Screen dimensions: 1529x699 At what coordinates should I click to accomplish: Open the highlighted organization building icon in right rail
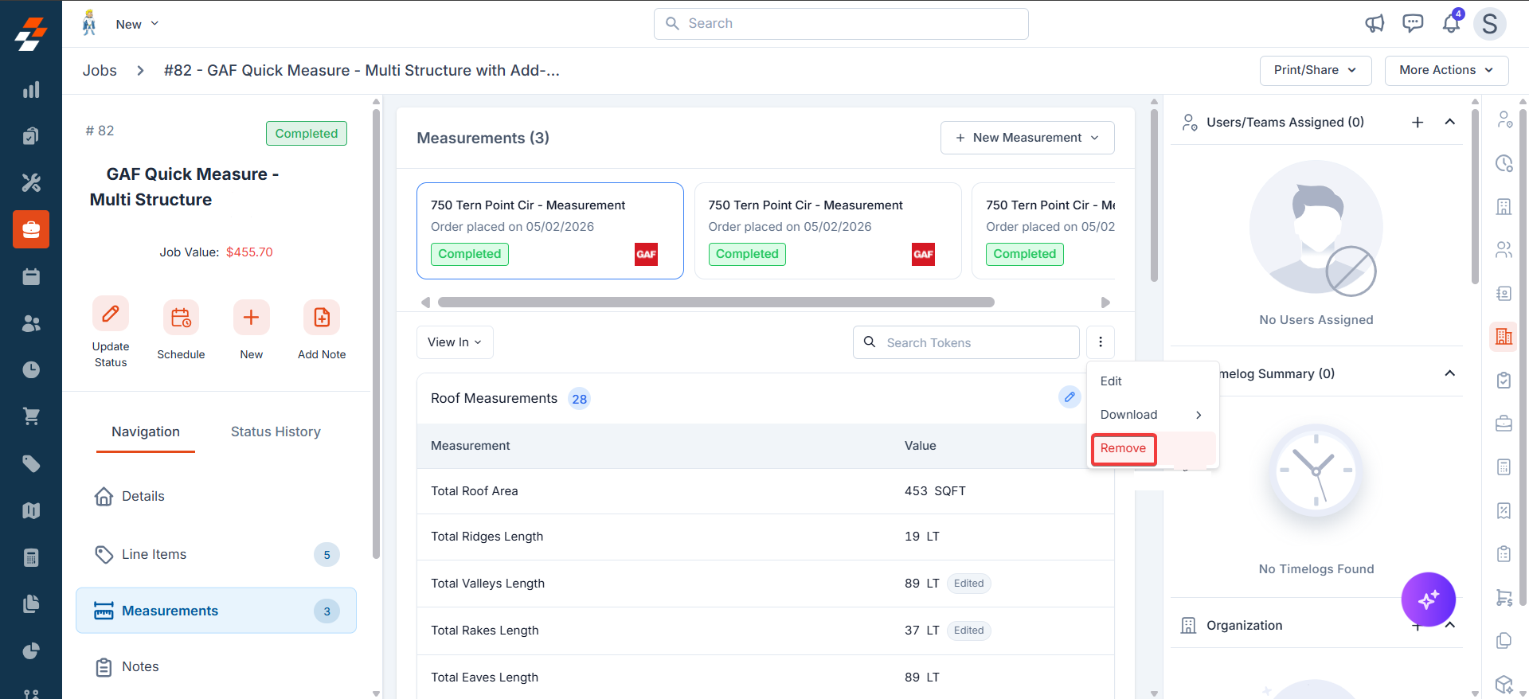[1504, 337]
